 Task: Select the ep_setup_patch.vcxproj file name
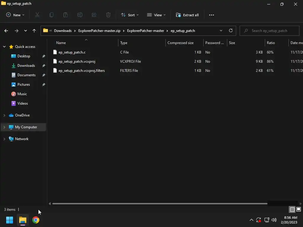(77, 61)
